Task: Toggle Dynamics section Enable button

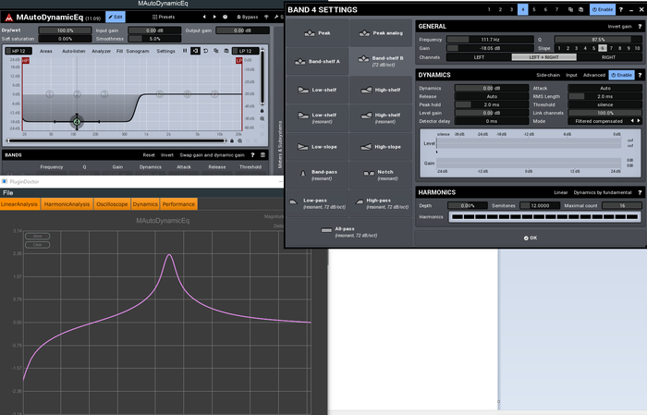Action: pyautogui.click(x=621, y=75)
